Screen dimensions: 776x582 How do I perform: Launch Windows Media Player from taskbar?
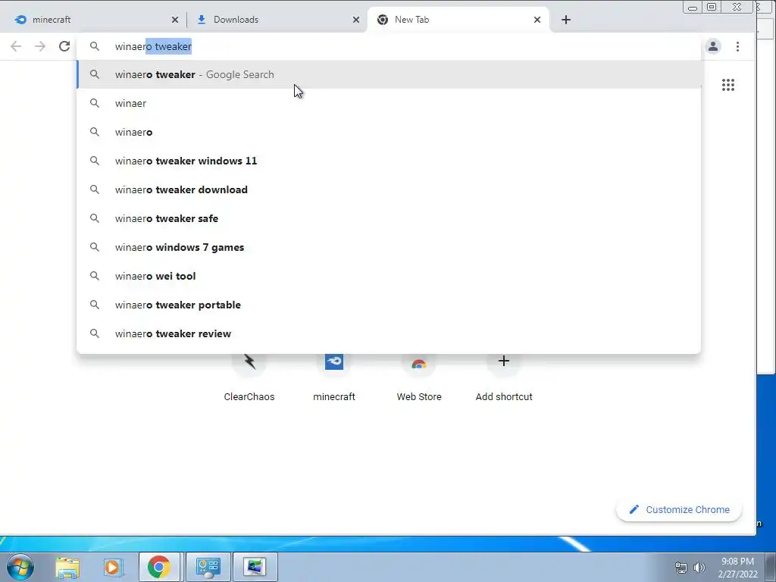tap(112, 567)
